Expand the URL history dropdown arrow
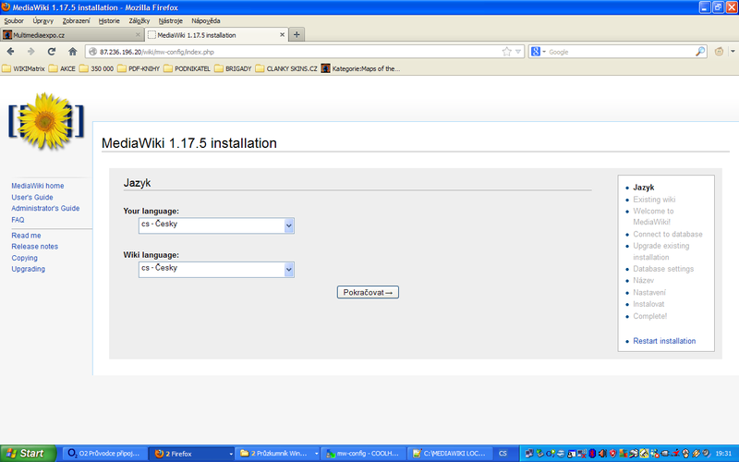 coord(518,52)
